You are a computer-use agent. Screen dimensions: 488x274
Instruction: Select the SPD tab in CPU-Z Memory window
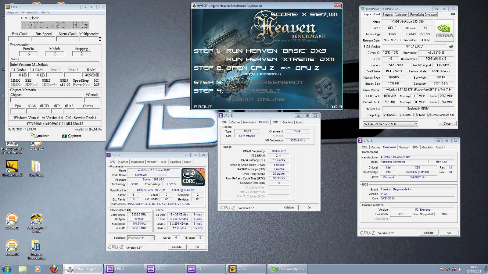coord(275,122)
